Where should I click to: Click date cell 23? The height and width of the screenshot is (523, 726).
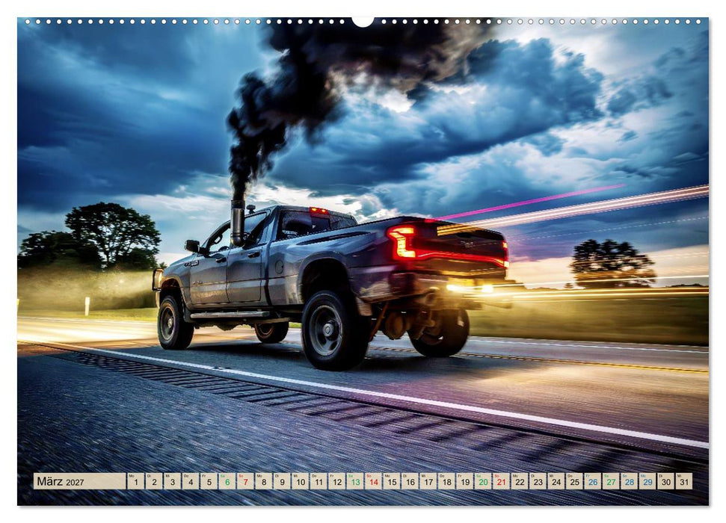pyautogui.click(x=538, y=481)
